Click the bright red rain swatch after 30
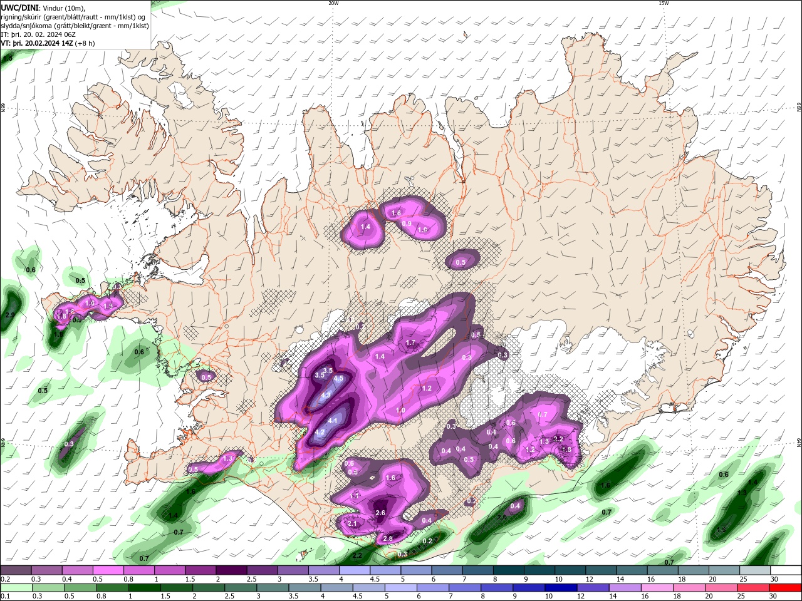The image size is (802, 601). click(786, 588)
